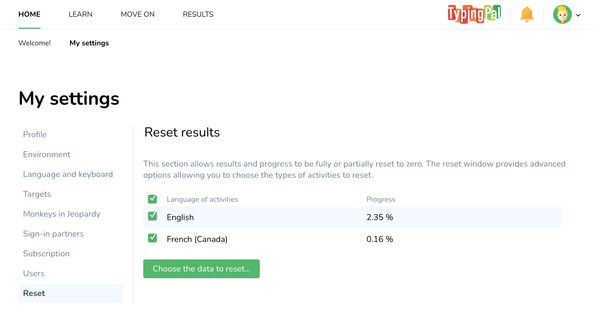Uncheck the French (Canada) checkbox
The width and height of the screenshot is (597, 320).
tap(153, 238)
